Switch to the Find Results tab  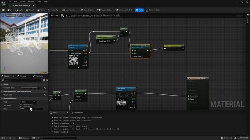pos(77,112)
